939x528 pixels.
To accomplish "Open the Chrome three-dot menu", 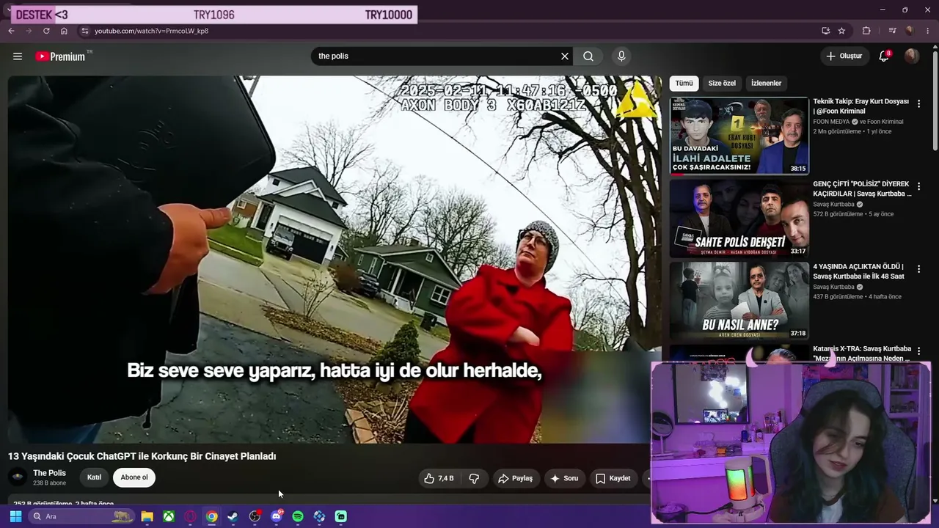I will pos(927,31).
